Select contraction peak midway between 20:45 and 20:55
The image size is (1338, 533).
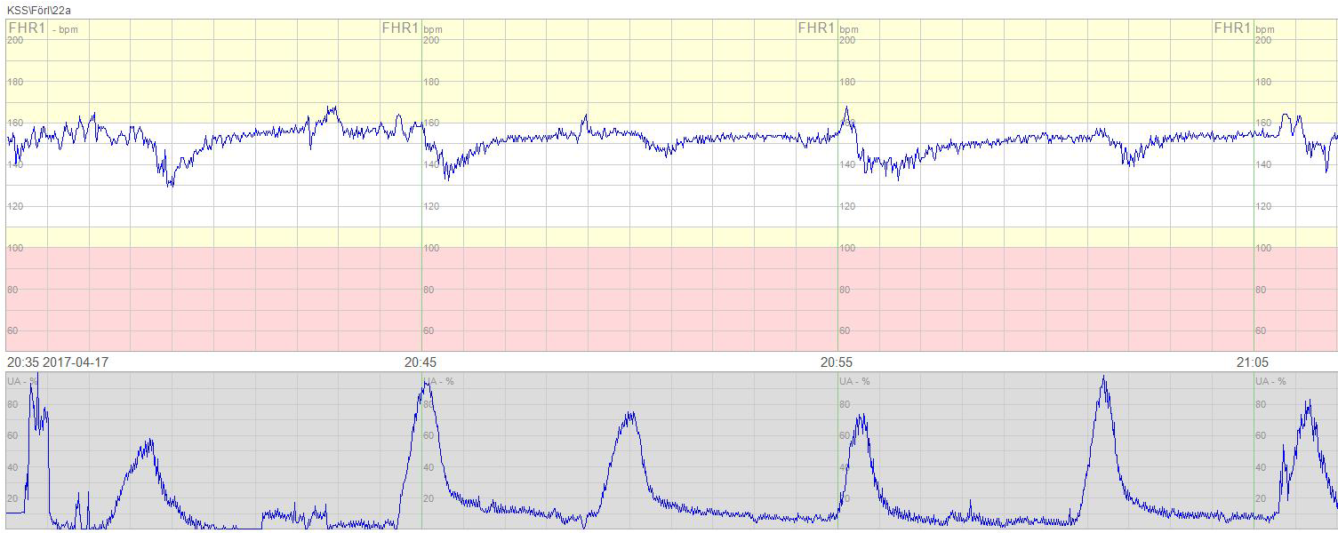pos(629,415)
